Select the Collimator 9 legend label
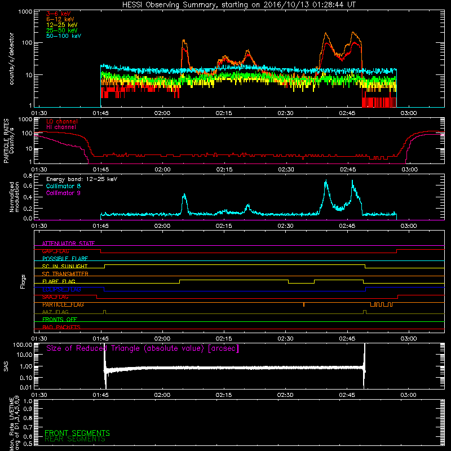 63,193
